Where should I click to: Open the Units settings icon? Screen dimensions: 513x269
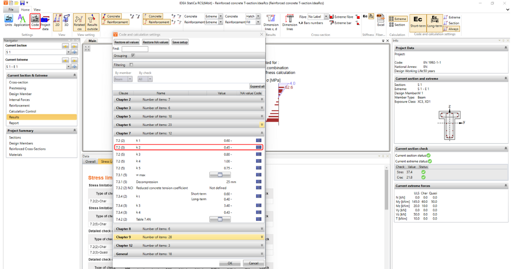point(8,20)
